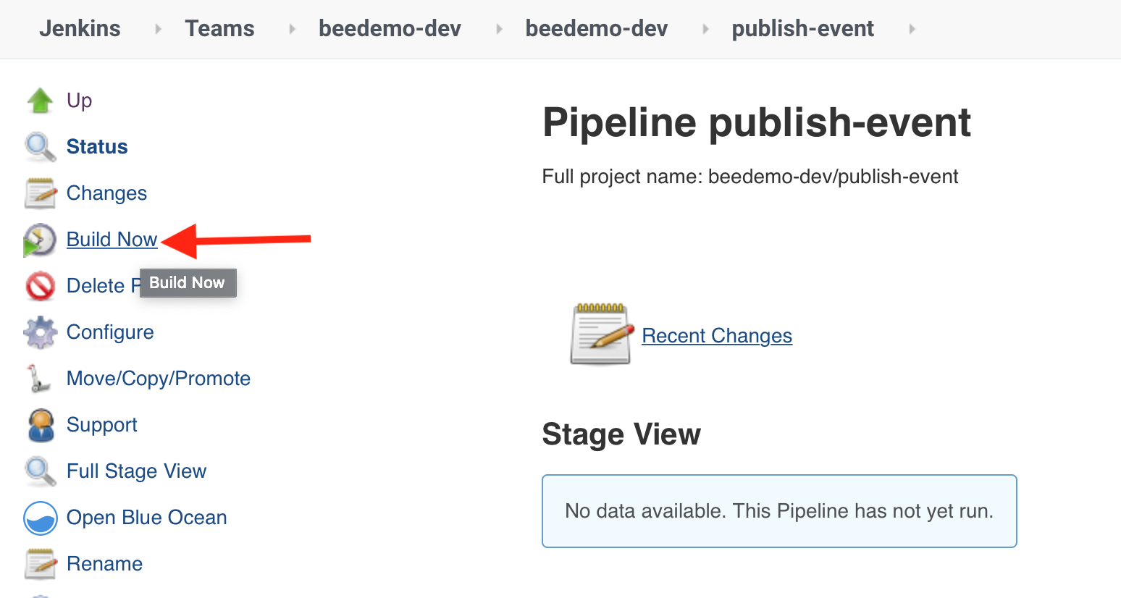The height and width of the screenshot is (598, 1121).
Task: Open Teams breadcrumb
Action: pos(219,29)
